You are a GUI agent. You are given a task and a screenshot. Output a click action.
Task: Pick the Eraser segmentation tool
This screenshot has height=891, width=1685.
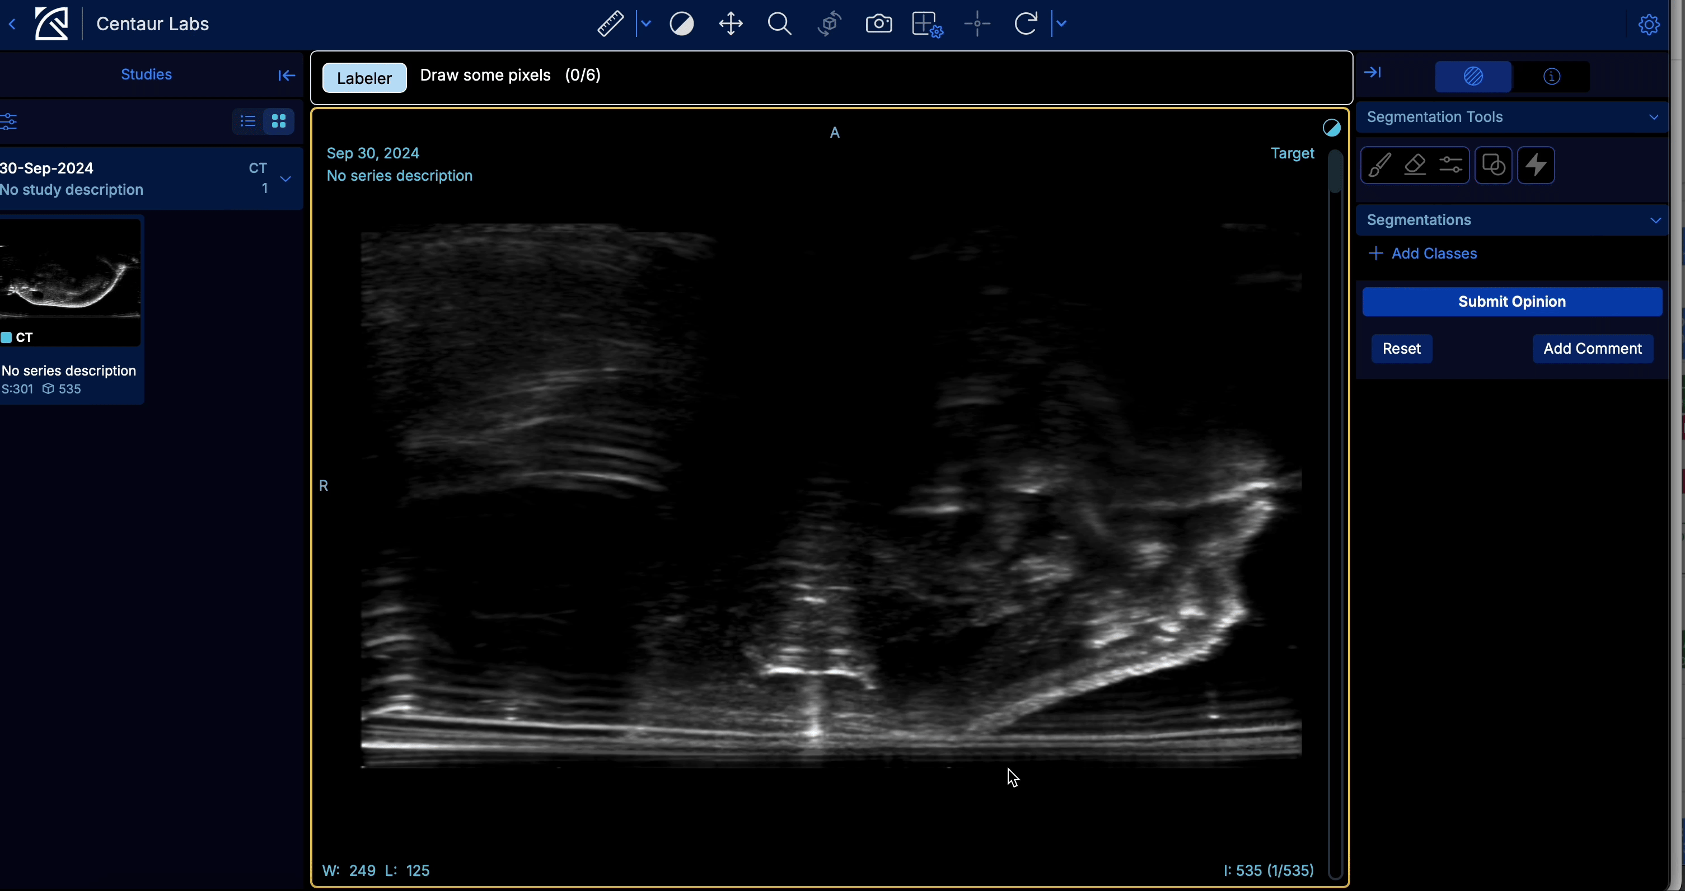pyautogui.click(x=1415, y=165)
